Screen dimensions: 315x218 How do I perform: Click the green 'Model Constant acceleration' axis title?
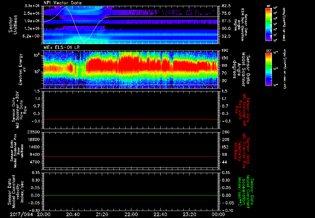point(245,192)
